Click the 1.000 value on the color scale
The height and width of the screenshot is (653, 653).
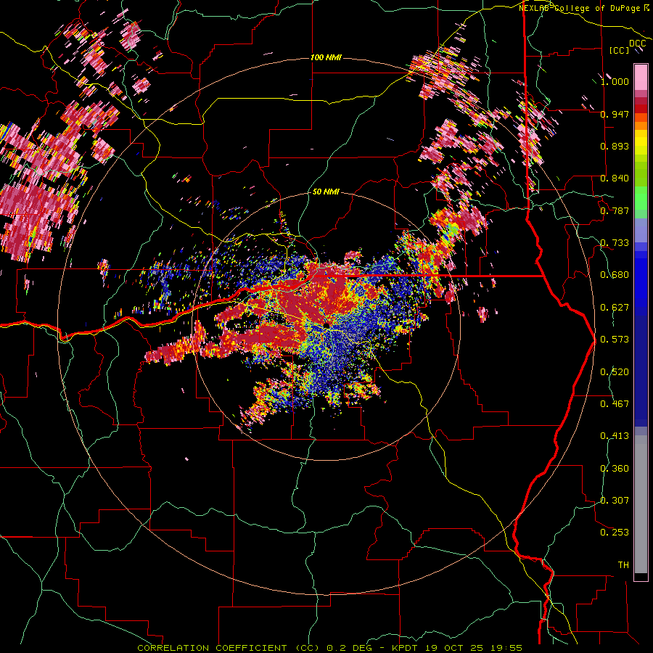[615, 81]
